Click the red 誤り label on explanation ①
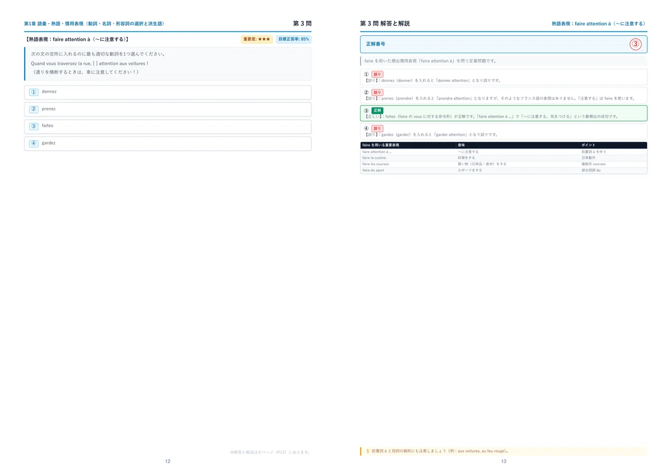Image resolution: width=672 pixels, height=475 pixels. (377, 74)
